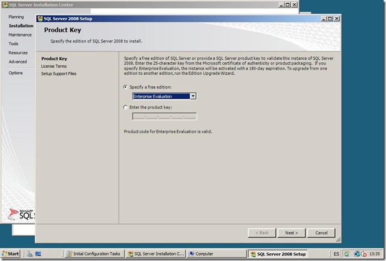Click the Enterprise Evaluation combo box text
The height and width of the screenshot is (261, 386).
coord(161,96)
